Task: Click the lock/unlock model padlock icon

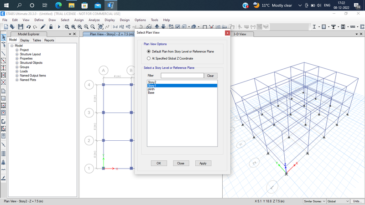Action: tap(51, 27)
